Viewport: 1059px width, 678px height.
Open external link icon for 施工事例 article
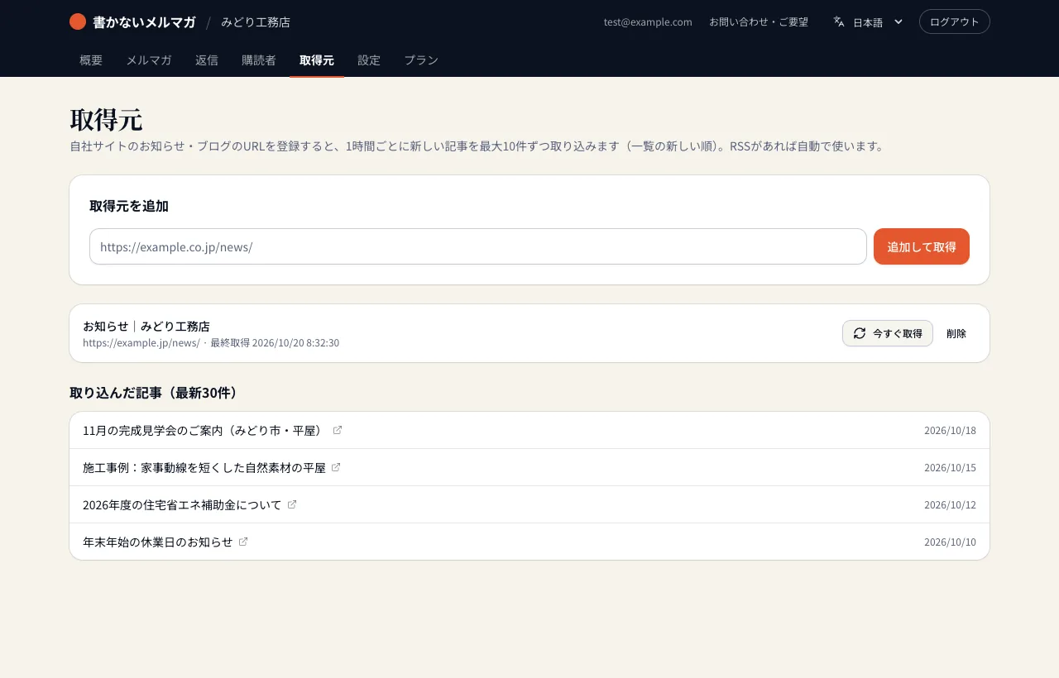click(336, 467)
